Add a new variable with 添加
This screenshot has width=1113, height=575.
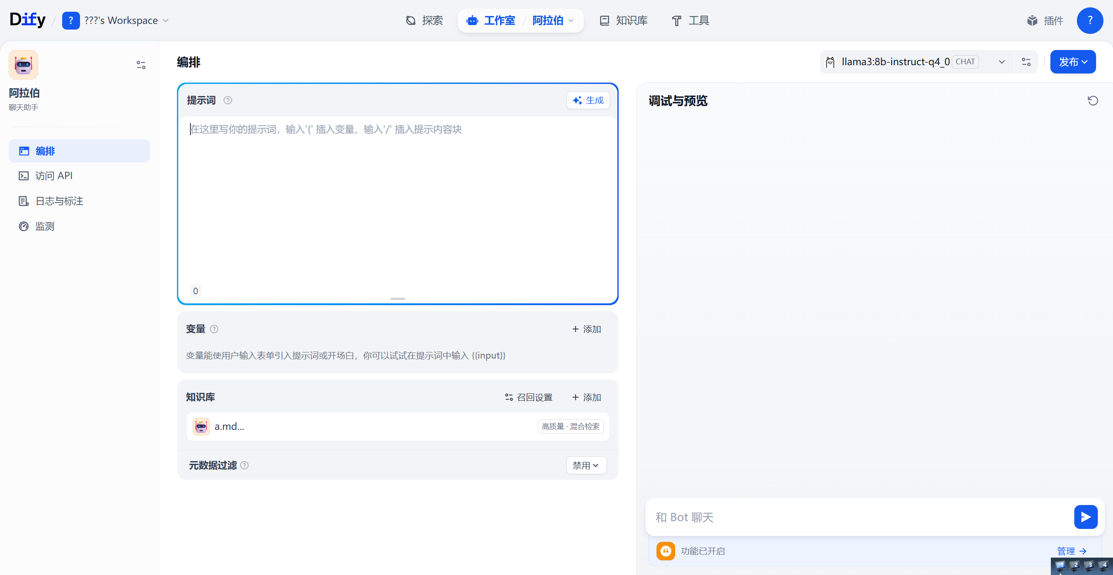(586, 329)
